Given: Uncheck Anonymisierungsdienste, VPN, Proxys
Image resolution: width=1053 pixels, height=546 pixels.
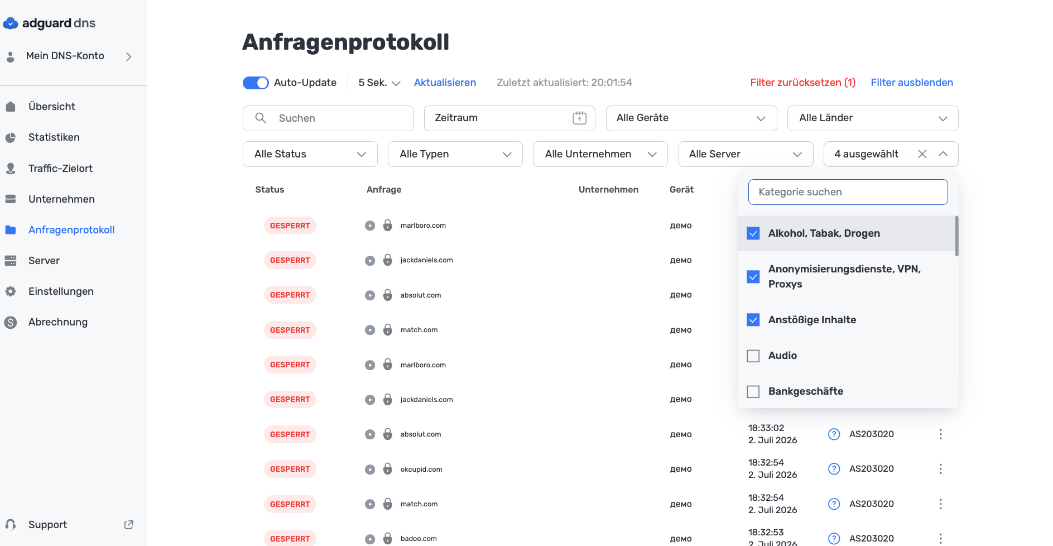Looking at the screenshot, I should [x=753, y=276].
